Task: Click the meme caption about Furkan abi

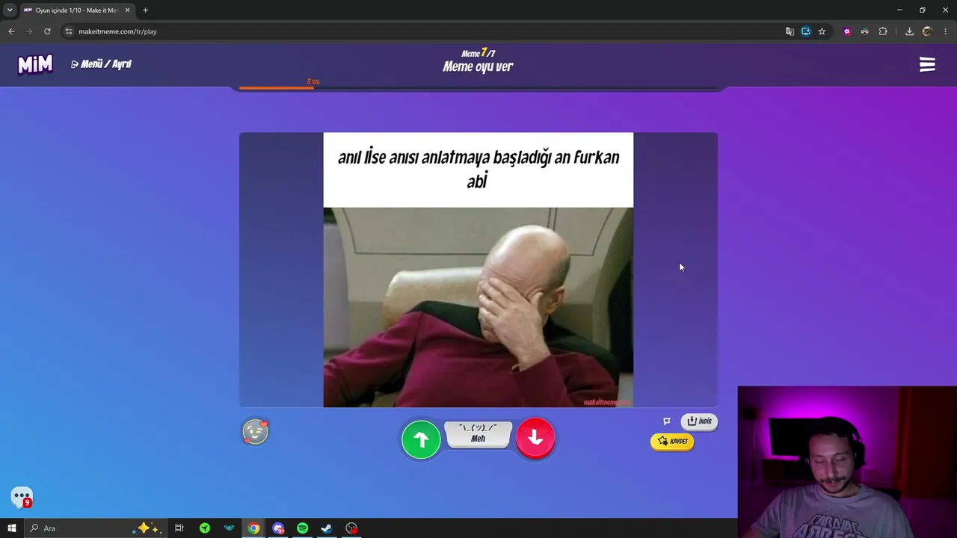Action: 478,169
